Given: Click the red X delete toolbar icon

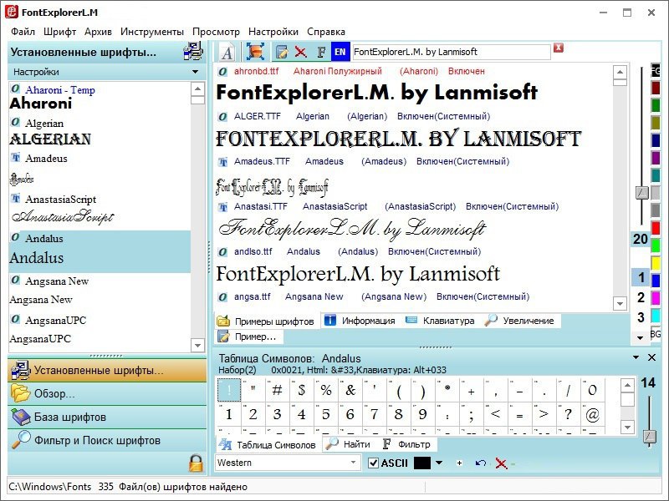Looking at the screenshot, I should 301,52.
